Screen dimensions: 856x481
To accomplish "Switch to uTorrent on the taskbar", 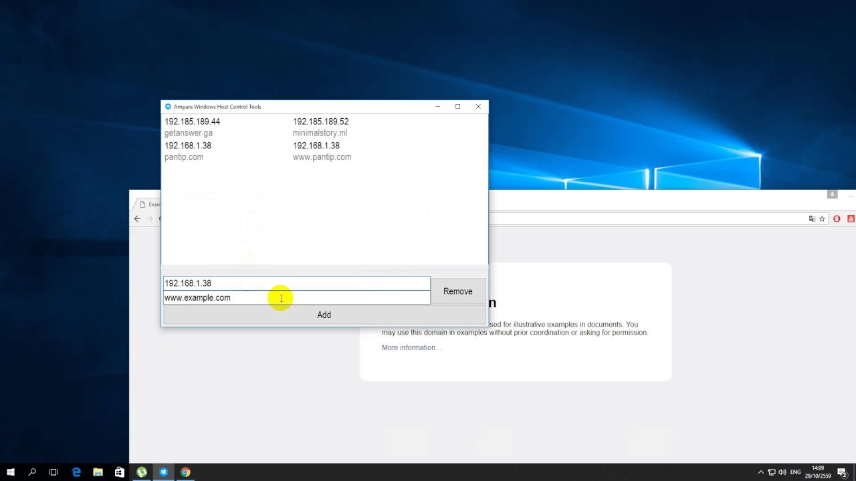I will point(142,472).
